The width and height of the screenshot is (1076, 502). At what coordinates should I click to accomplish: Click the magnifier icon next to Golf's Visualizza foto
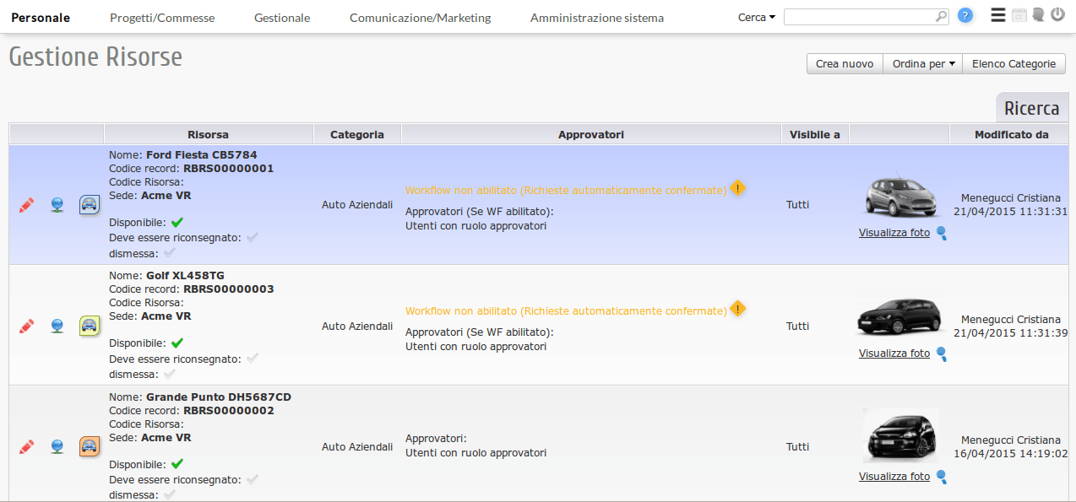click(941, 354)
